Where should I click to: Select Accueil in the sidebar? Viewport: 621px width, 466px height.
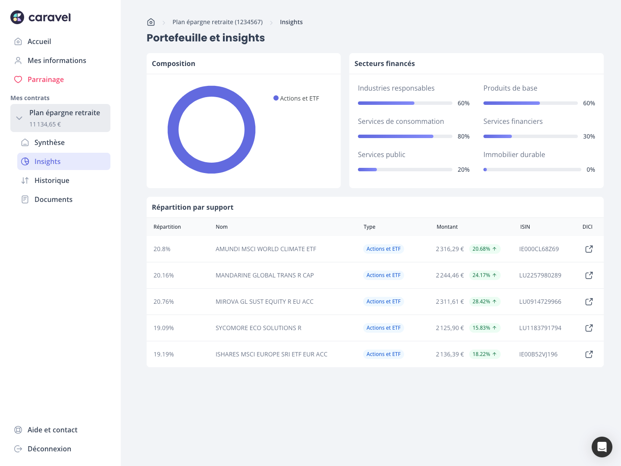[39, 41]
